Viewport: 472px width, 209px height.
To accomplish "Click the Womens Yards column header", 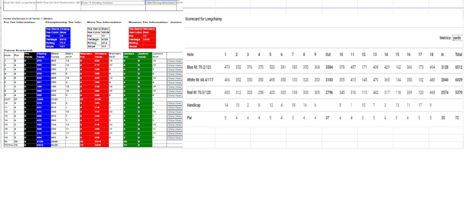I will [x=101, y=55].
